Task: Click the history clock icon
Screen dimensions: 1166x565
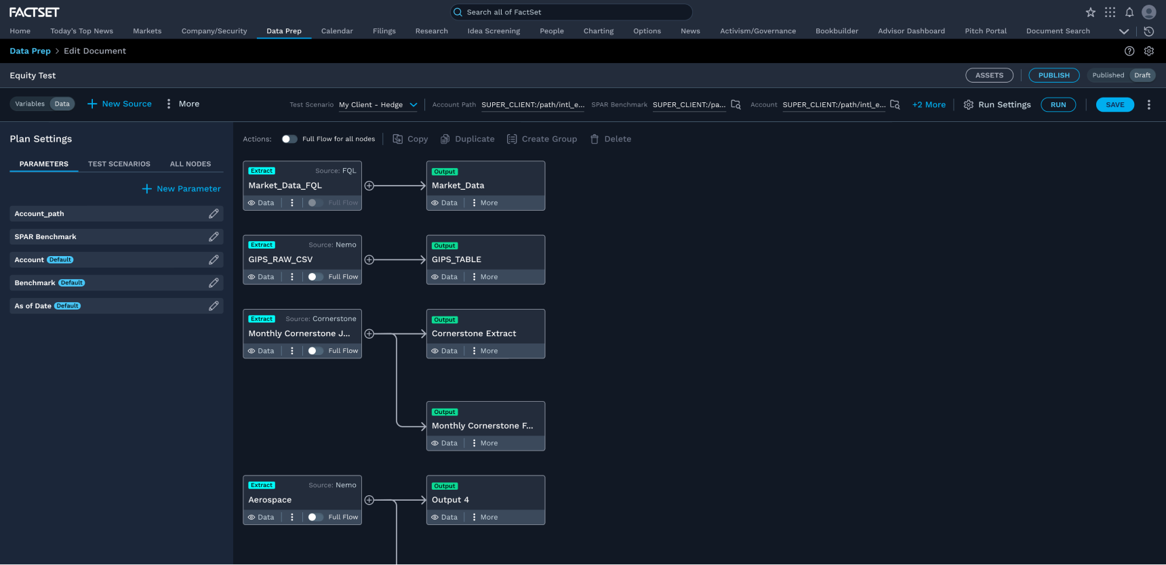Action: [x=1148, y=31]
